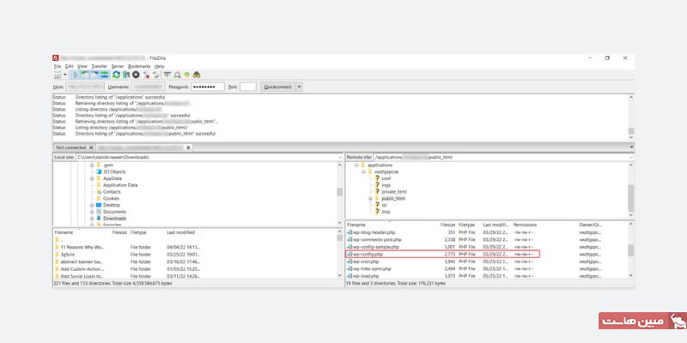Open the Transfer menu
This screenshot has height=343, width=687.
[x=97, y=66]
